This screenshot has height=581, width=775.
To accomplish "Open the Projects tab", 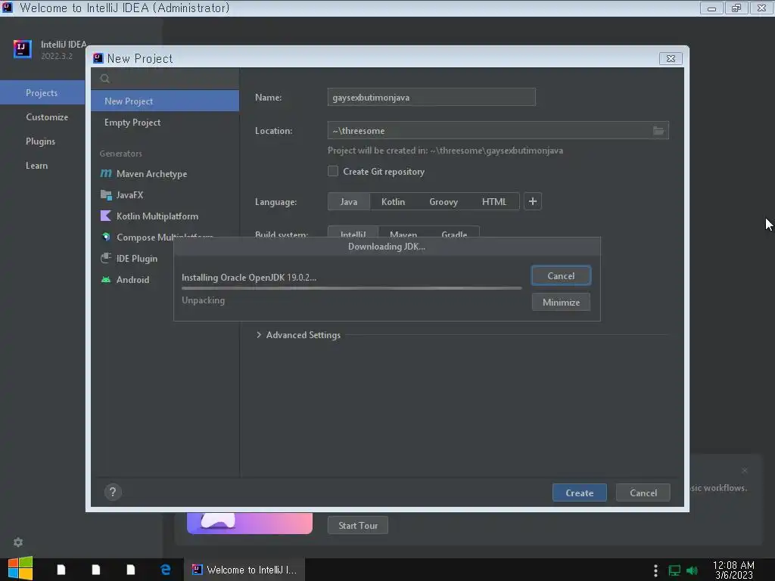I will point(42,93).
